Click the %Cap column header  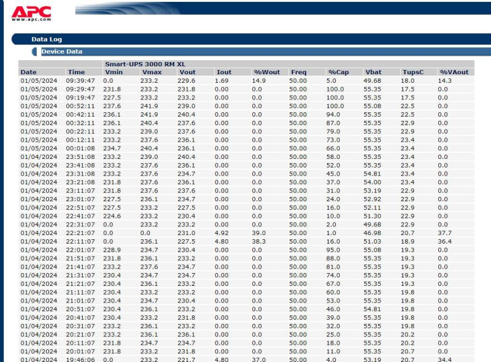339,72
